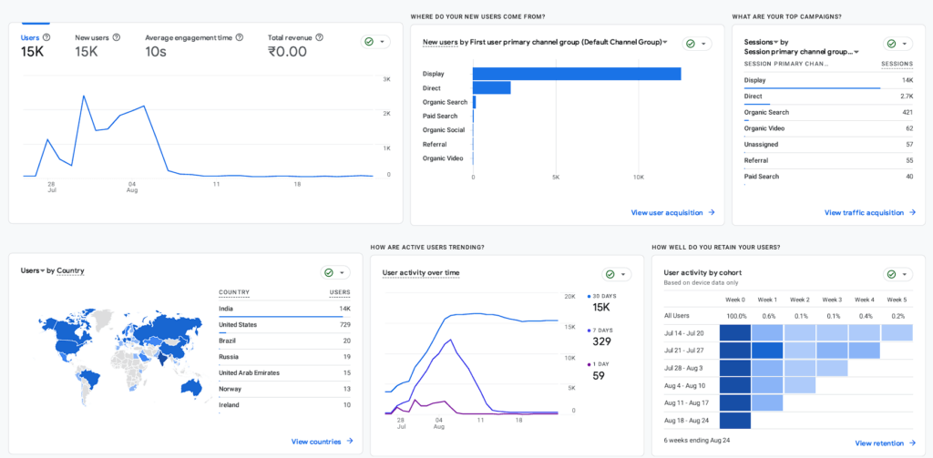
Task: Select the Users metric tab
Action: [36, 46]
